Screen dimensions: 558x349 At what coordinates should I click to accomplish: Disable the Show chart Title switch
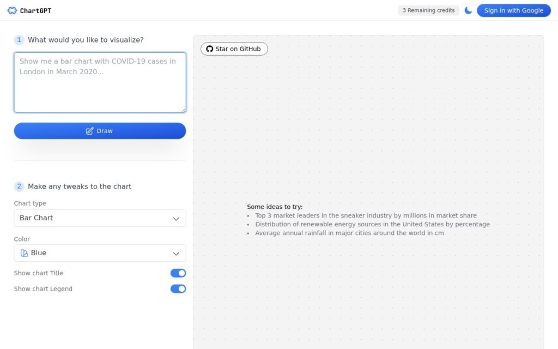(x=178, y=273)
